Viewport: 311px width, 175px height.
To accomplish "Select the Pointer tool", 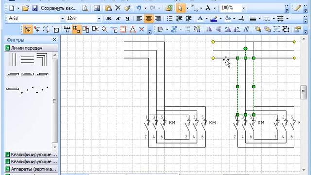I will point(180,8).
